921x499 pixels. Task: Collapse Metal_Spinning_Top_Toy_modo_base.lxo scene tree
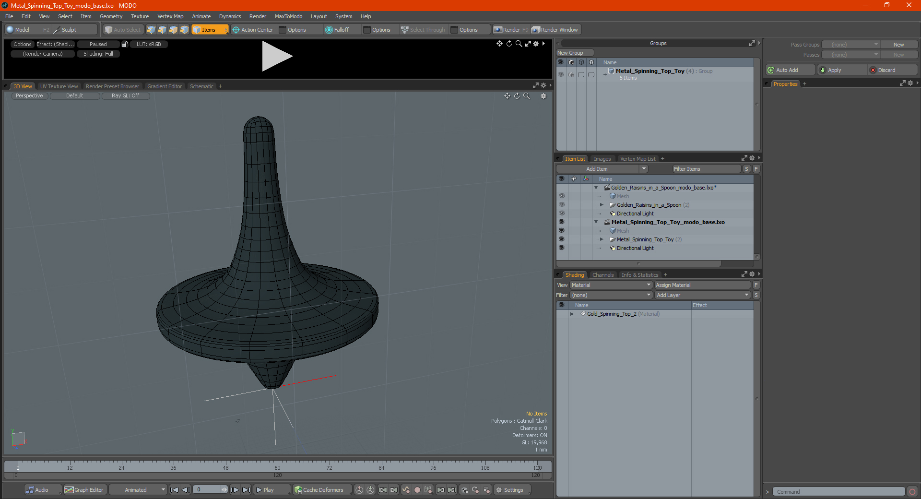[596, 222]
